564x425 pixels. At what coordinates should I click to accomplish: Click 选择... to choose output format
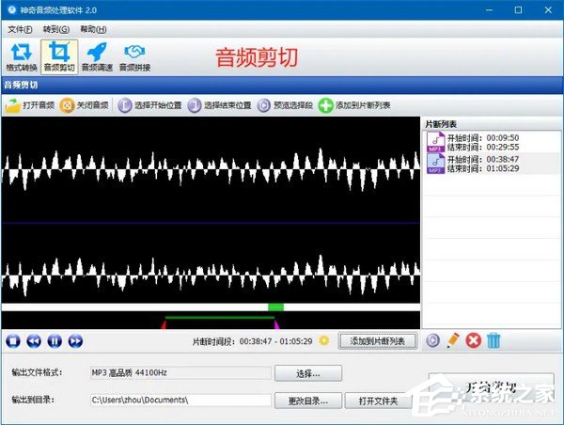[309, 374]
